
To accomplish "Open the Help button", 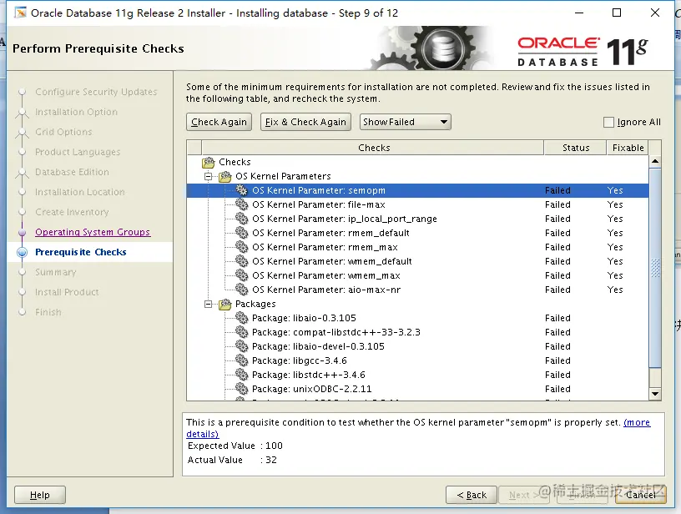I will click(40, 495).
